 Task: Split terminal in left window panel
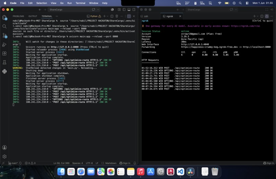112,16
